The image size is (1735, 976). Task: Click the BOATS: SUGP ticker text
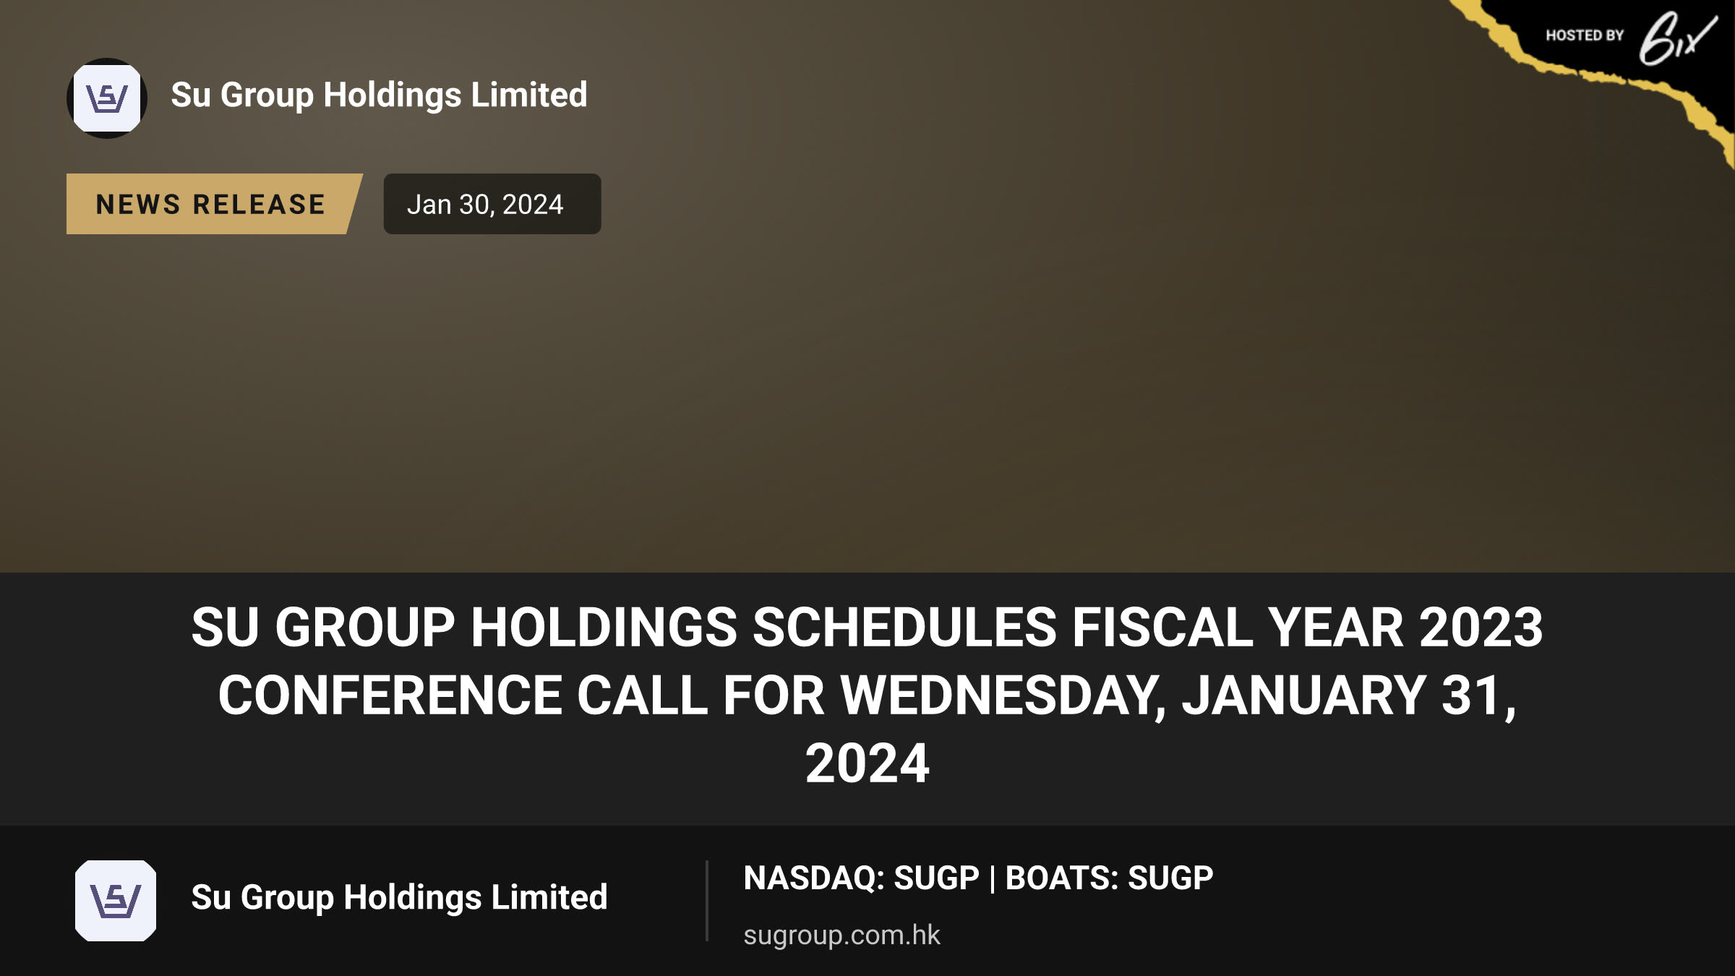[1109, 878]
